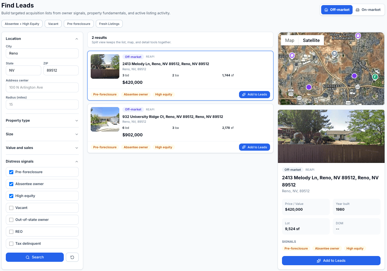Click the Search button
Viewport: 387px width, 271px height.
click(x=35, y=257)
